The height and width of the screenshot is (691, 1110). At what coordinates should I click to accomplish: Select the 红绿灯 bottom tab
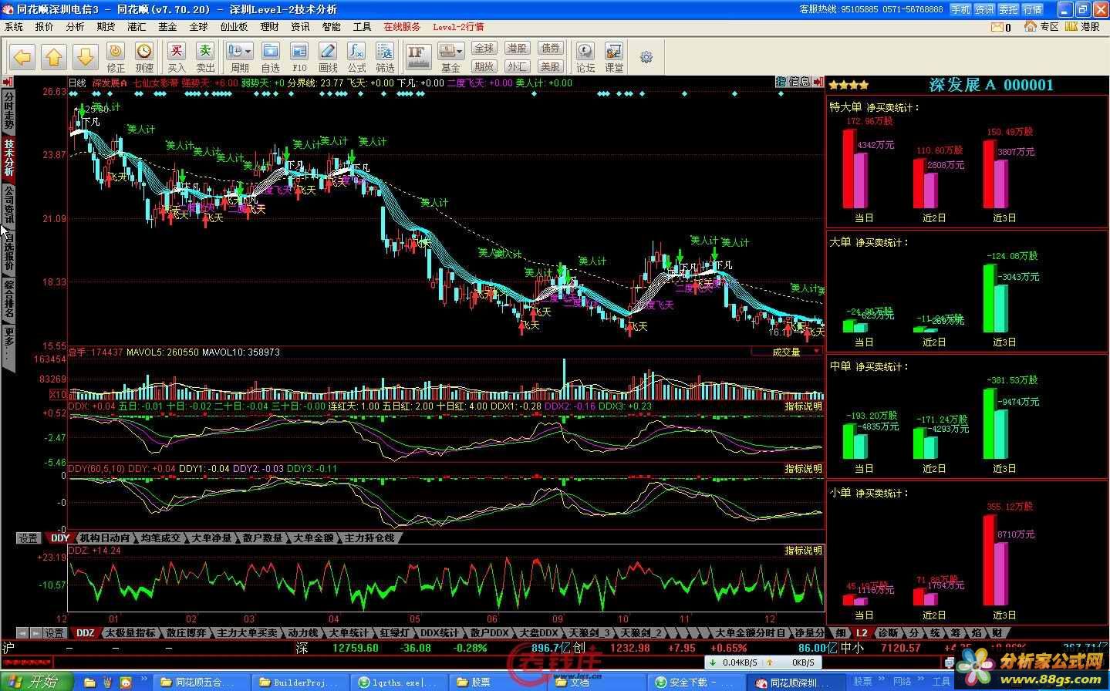click(394, 632)
